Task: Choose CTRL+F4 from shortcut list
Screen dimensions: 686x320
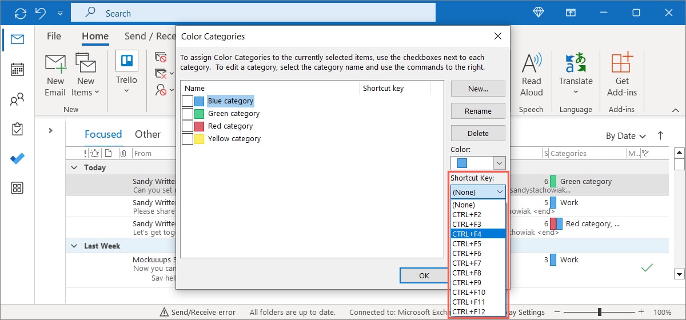Action: pos(478,234)
